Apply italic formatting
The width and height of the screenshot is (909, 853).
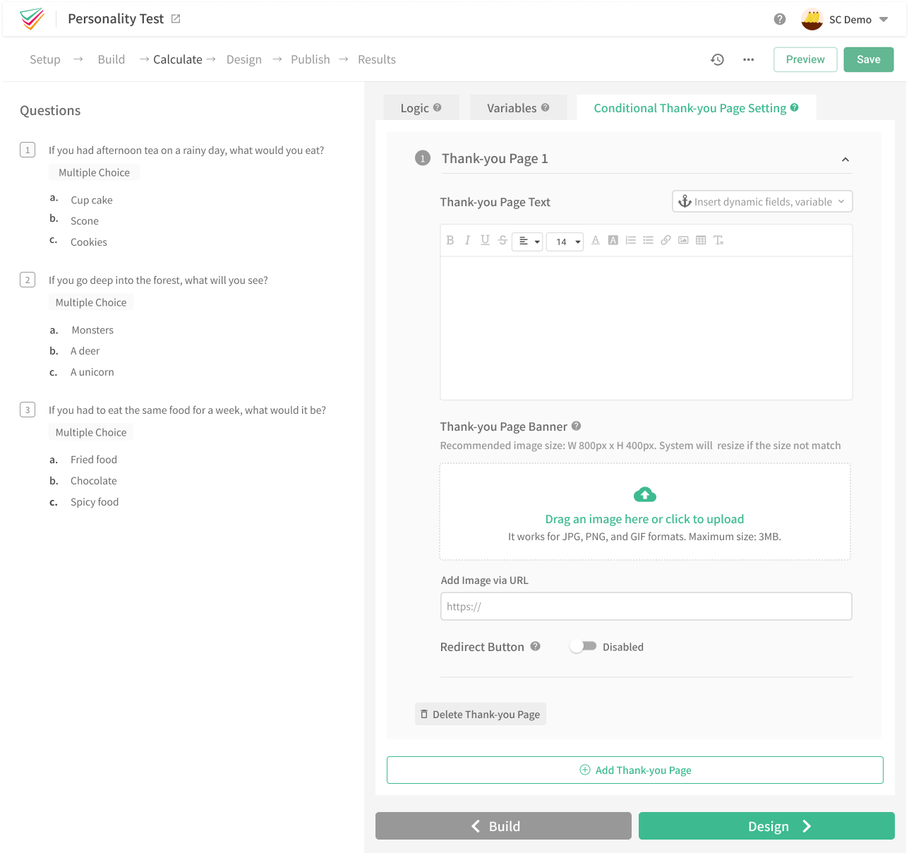467,240
